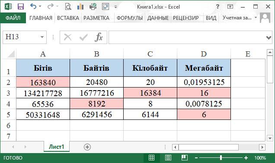Open the Name Box dropdown arrow
This screenshot has width=275, height=163.
(42, 37)
